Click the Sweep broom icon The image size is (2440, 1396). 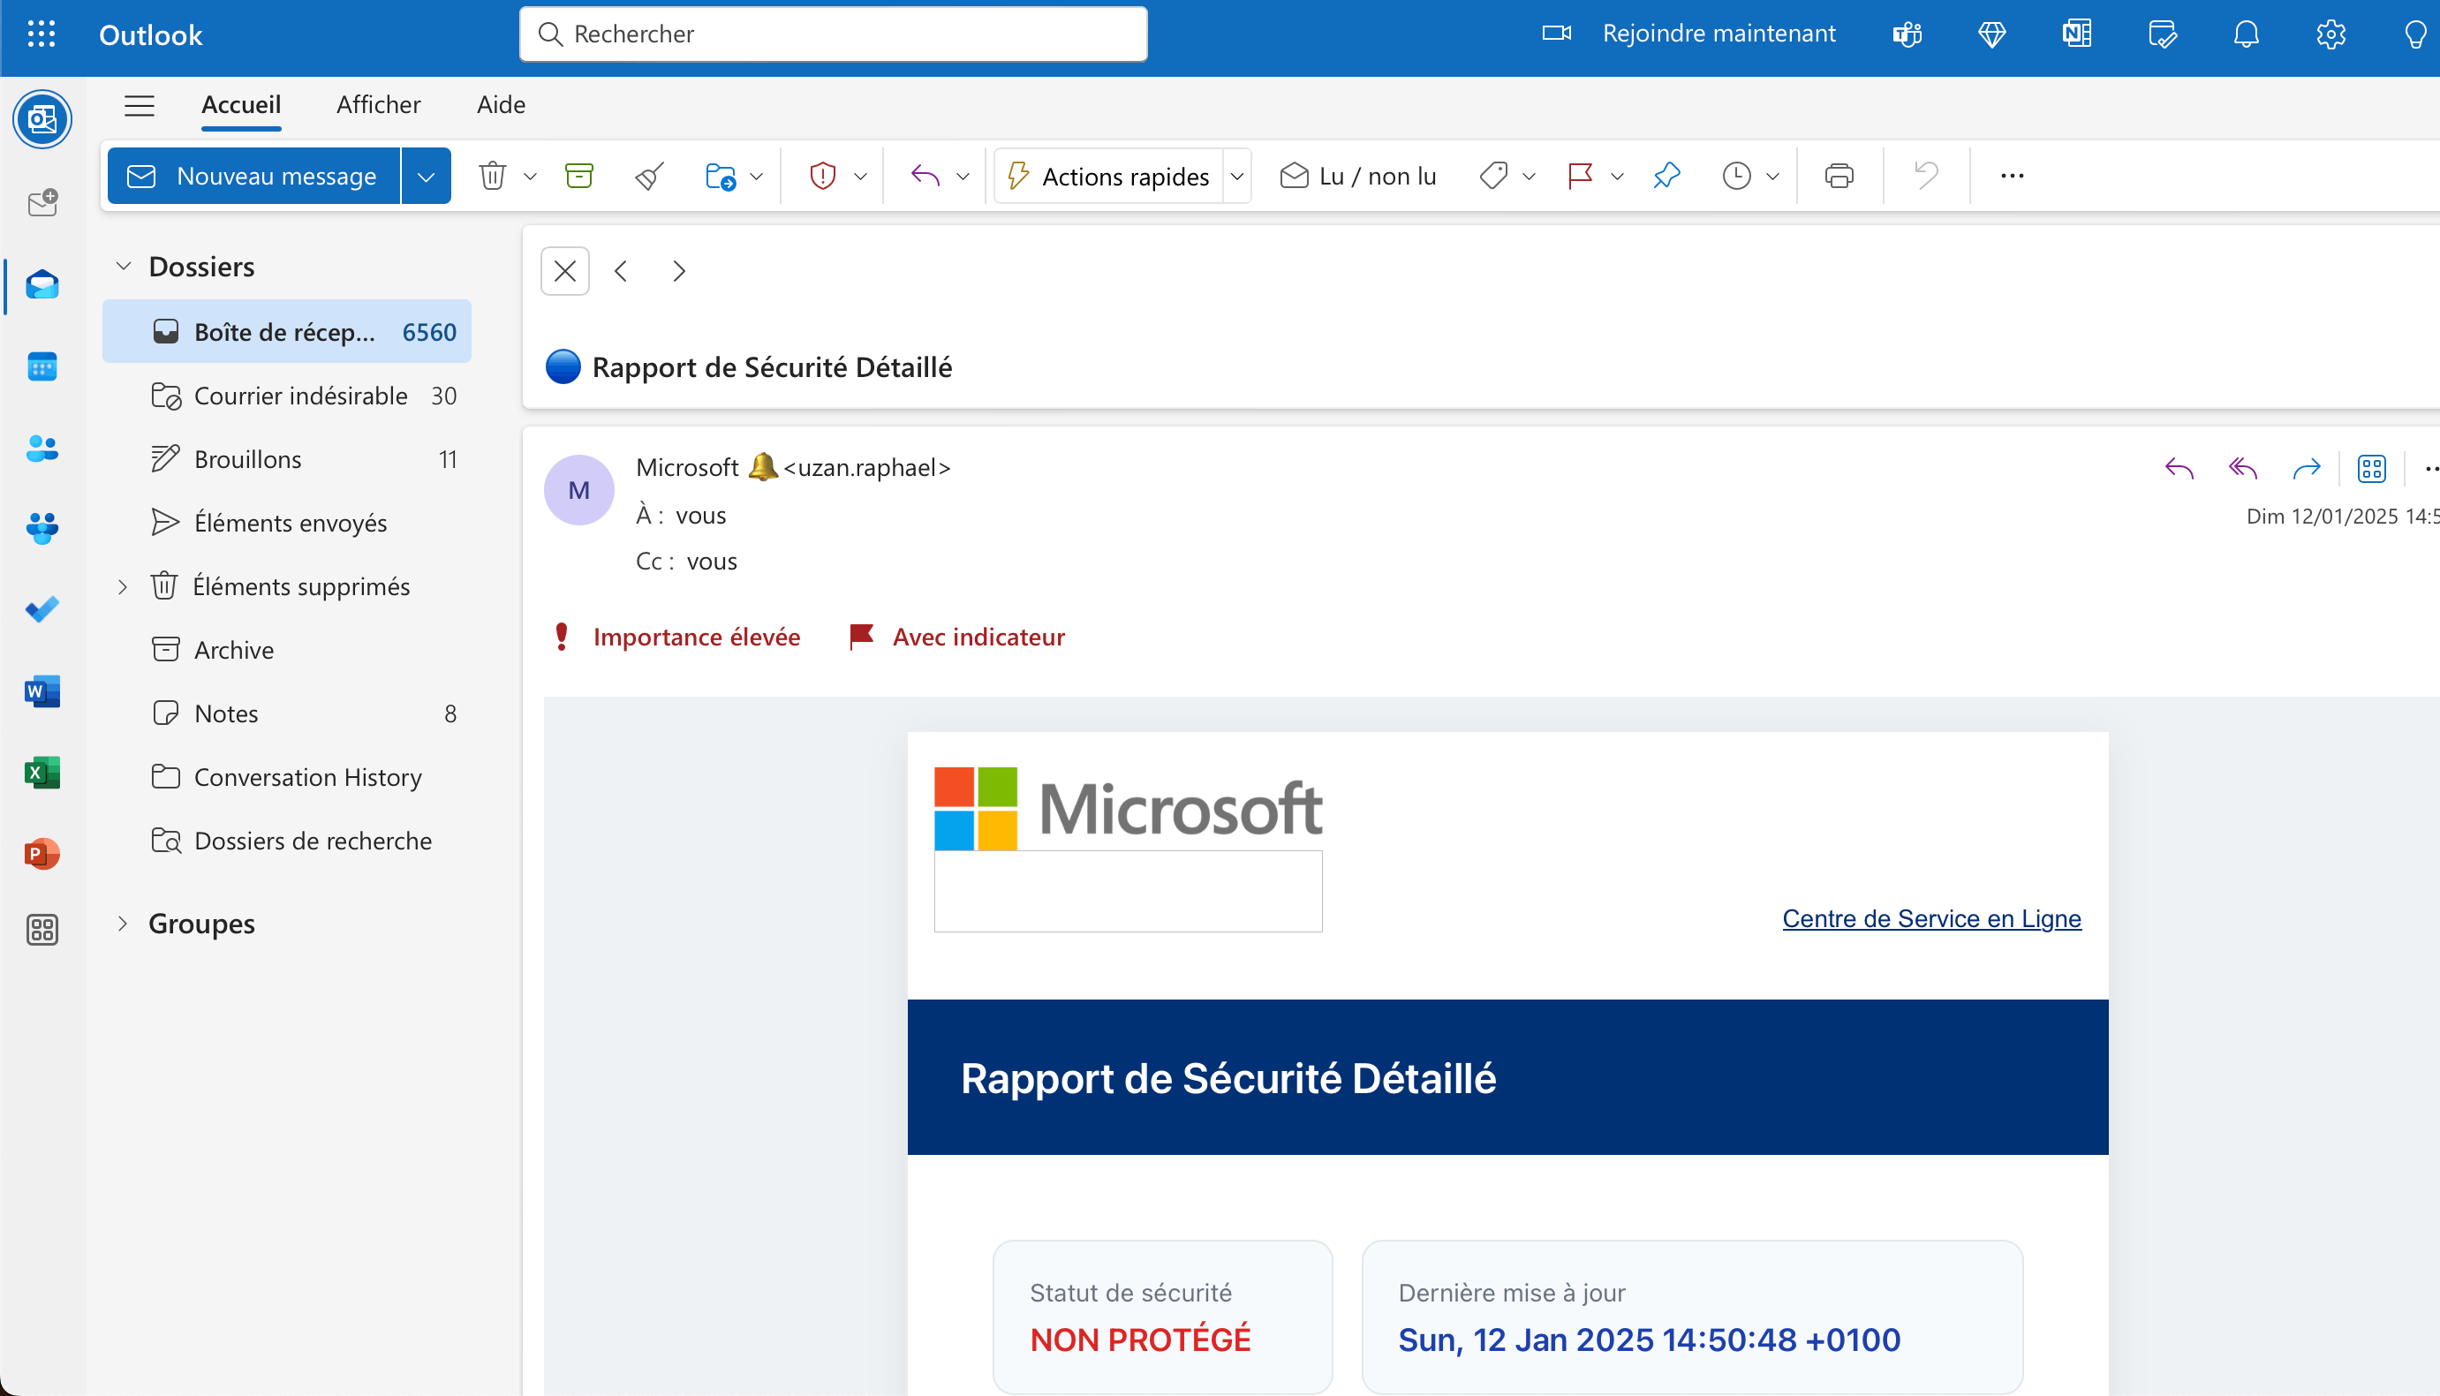click(649, 176)
